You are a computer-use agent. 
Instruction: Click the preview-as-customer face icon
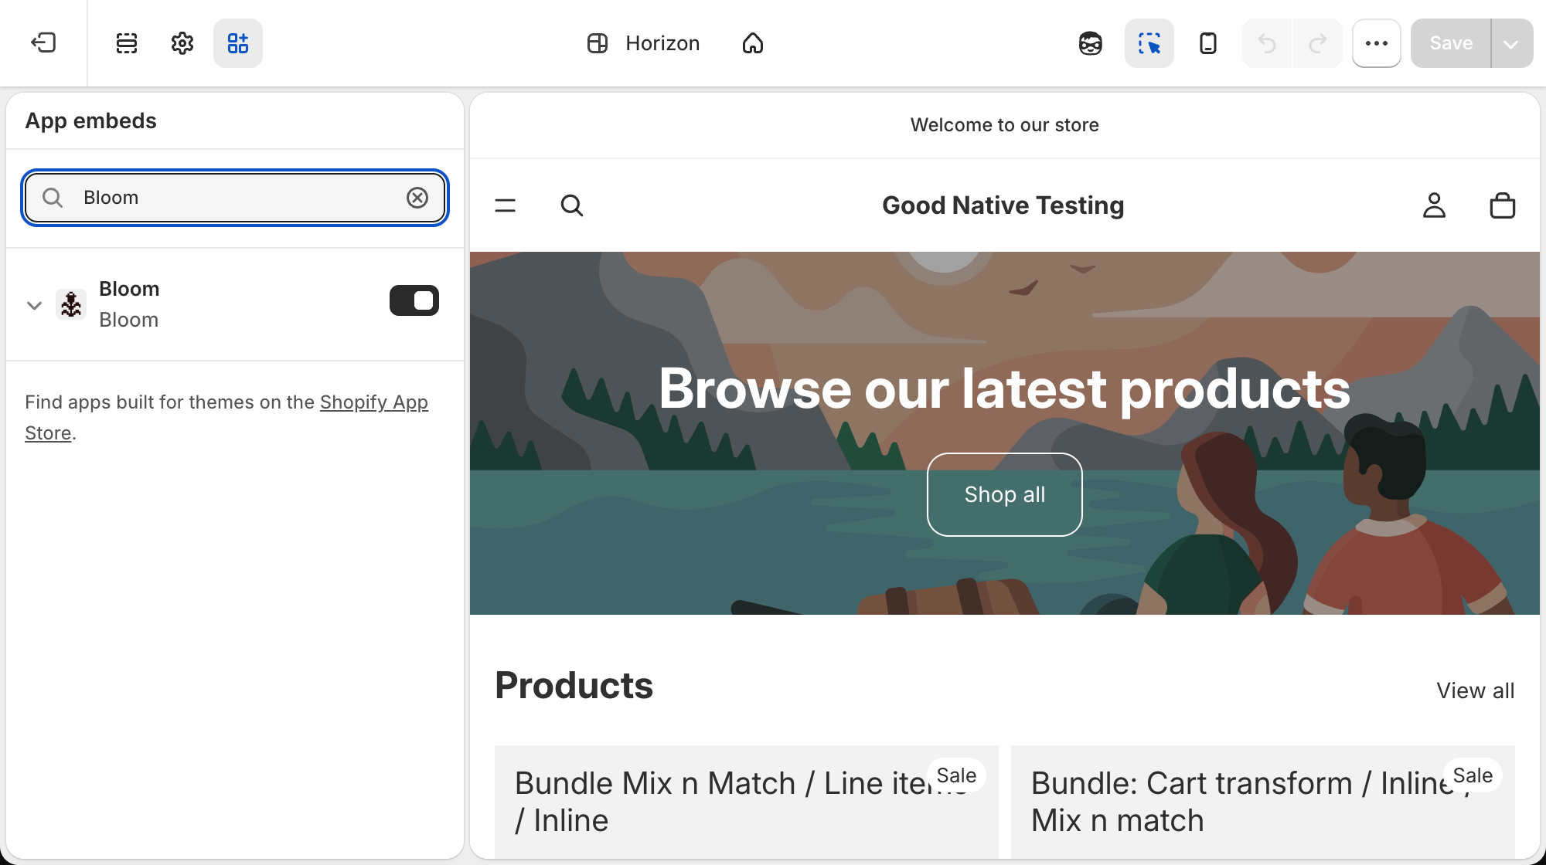tap(1090, 43)
